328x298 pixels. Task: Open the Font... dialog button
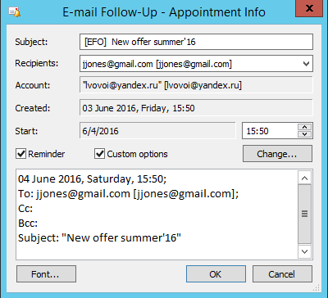pos(46,273)
